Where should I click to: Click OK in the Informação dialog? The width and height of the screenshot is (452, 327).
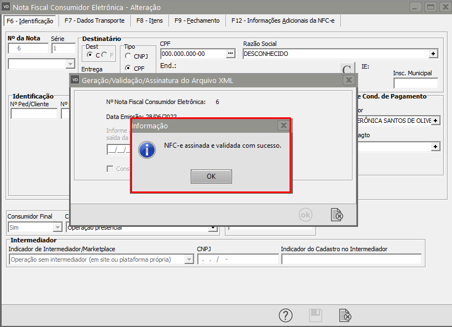[211, 177]
